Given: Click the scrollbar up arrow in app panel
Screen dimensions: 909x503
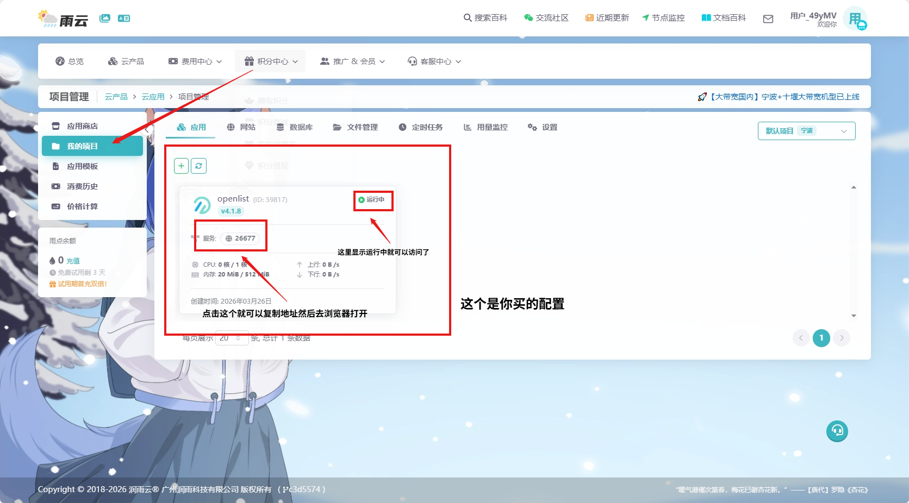Looking at the screenshot, I should tap(854, 187).
